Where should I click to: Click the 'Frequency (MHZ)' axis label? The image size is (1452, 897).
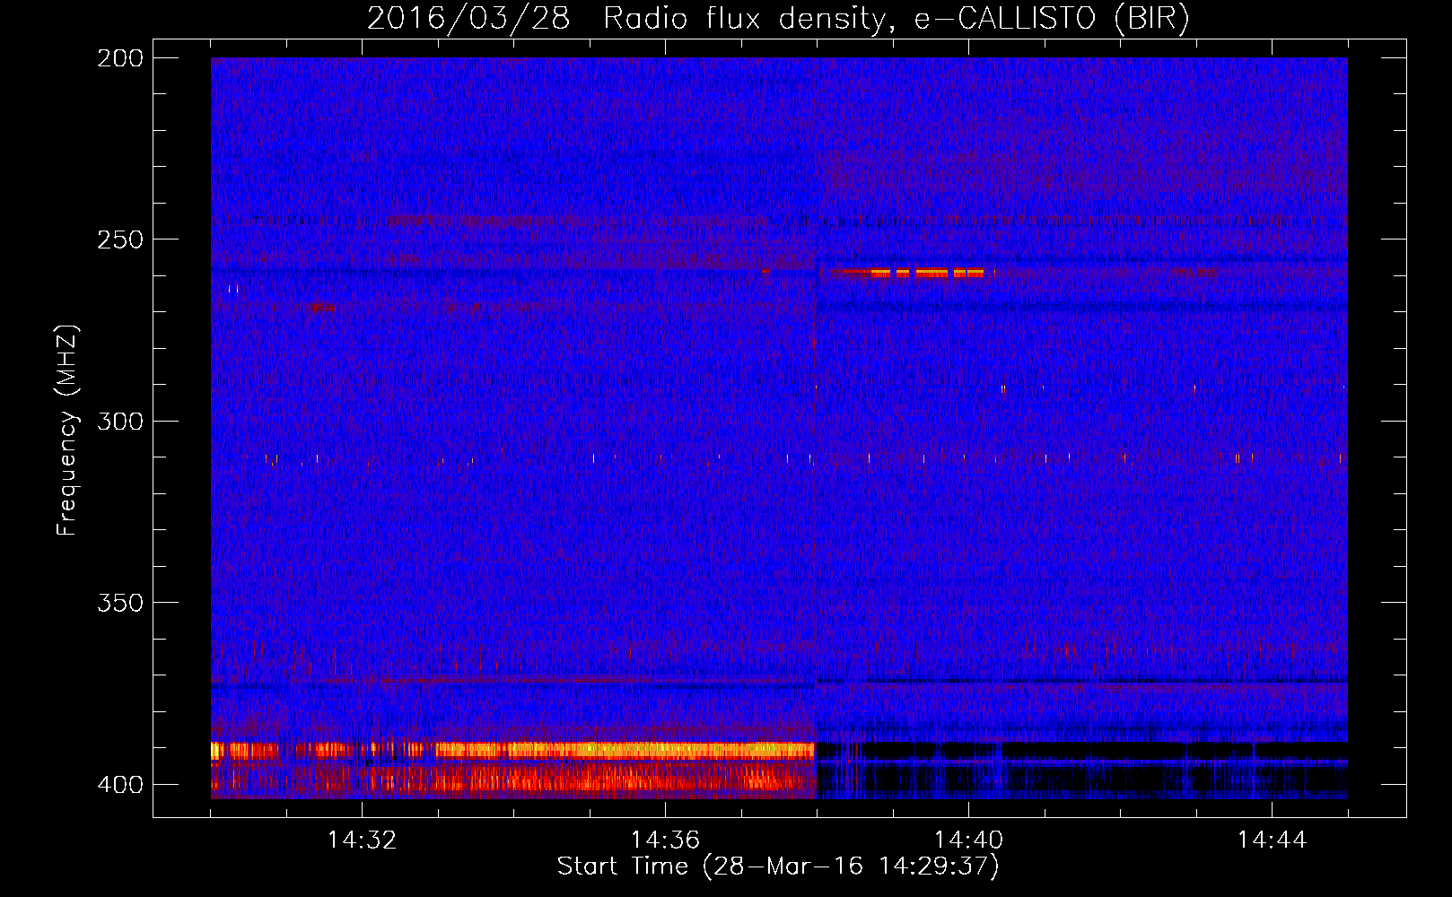pos(67,430)
